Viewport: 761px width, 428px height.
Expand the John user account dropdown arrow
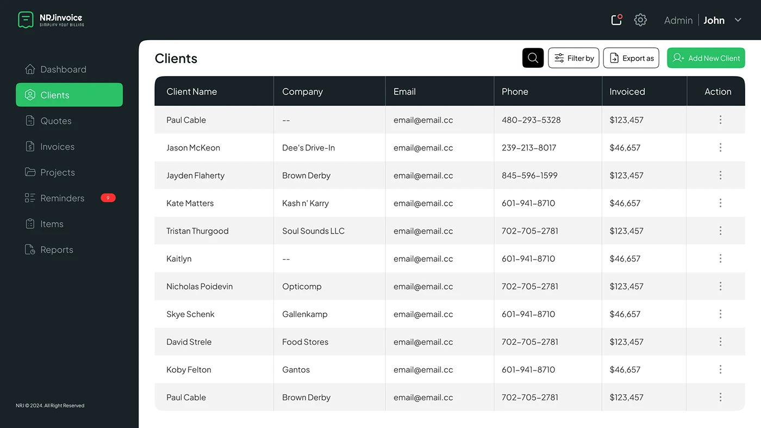(738, 20)
